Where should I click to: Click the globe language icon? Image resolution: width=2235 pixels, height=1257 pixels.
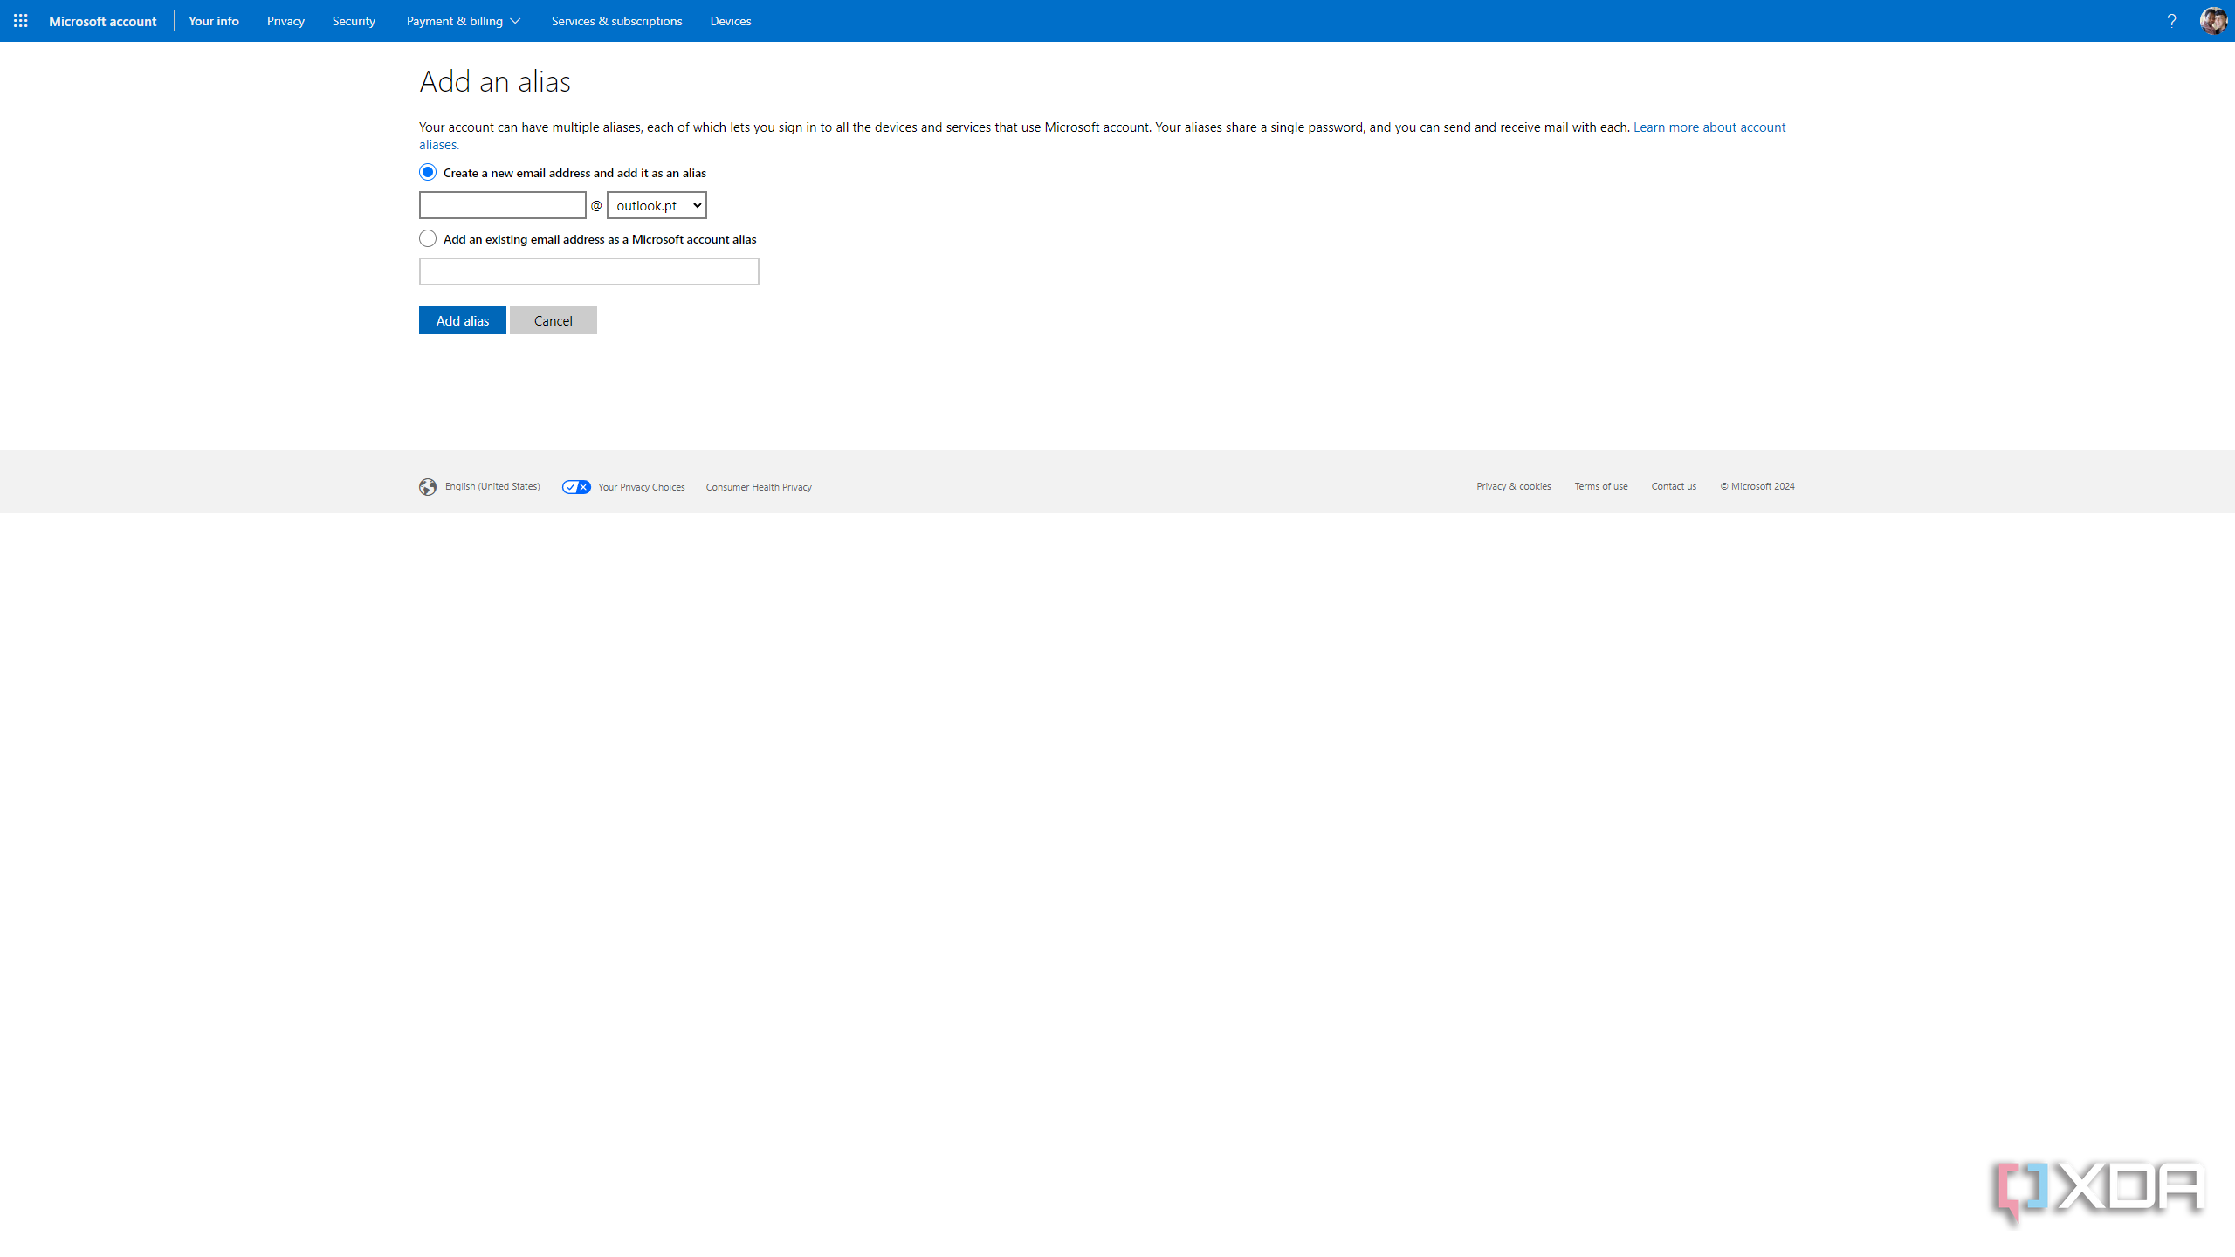(428, 486)
